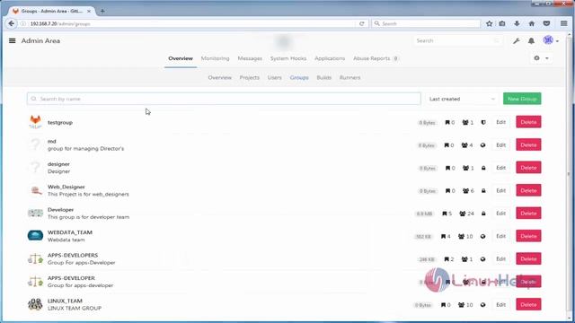Edit the testgroup group
575x323 pixels.
(x=501, y=122)
